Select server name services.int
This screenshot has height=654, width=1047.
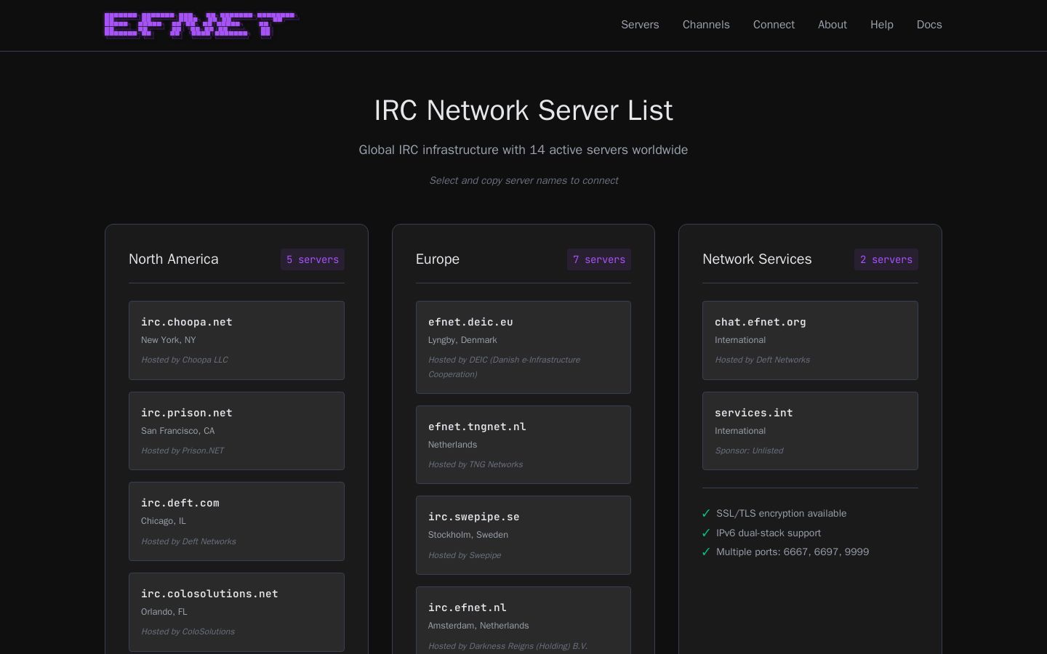(x=754, y=413)
